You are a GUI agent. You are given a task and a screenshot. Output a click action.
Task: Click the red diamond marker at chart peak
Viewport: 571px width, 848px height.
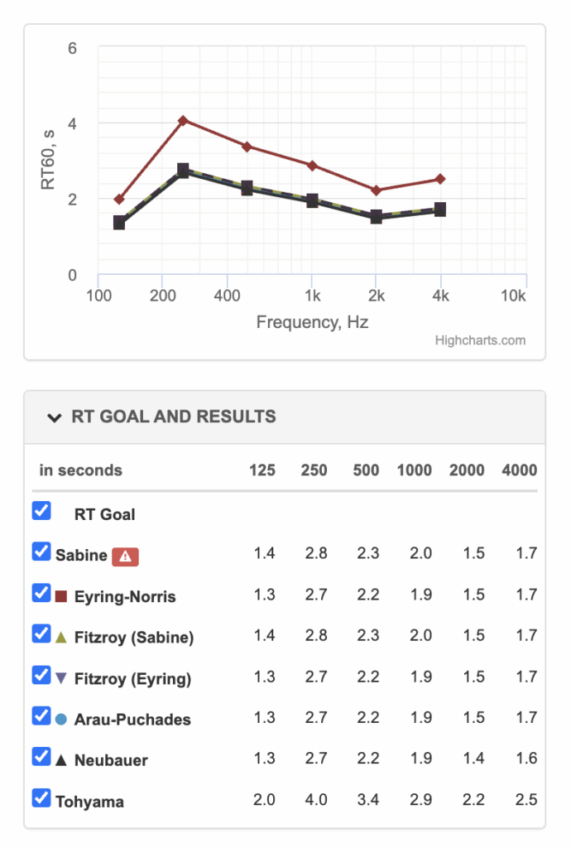(x=183, y=120)
